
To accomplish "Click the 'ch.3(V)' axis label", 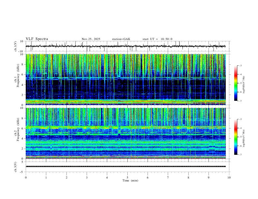I will point(16,167).
